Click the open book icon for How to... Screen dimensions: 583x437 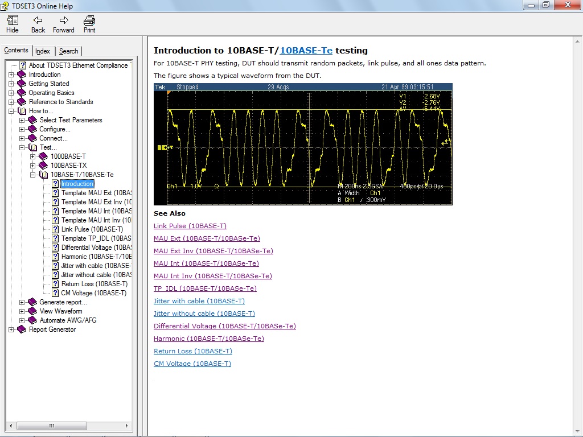(22, 111)
